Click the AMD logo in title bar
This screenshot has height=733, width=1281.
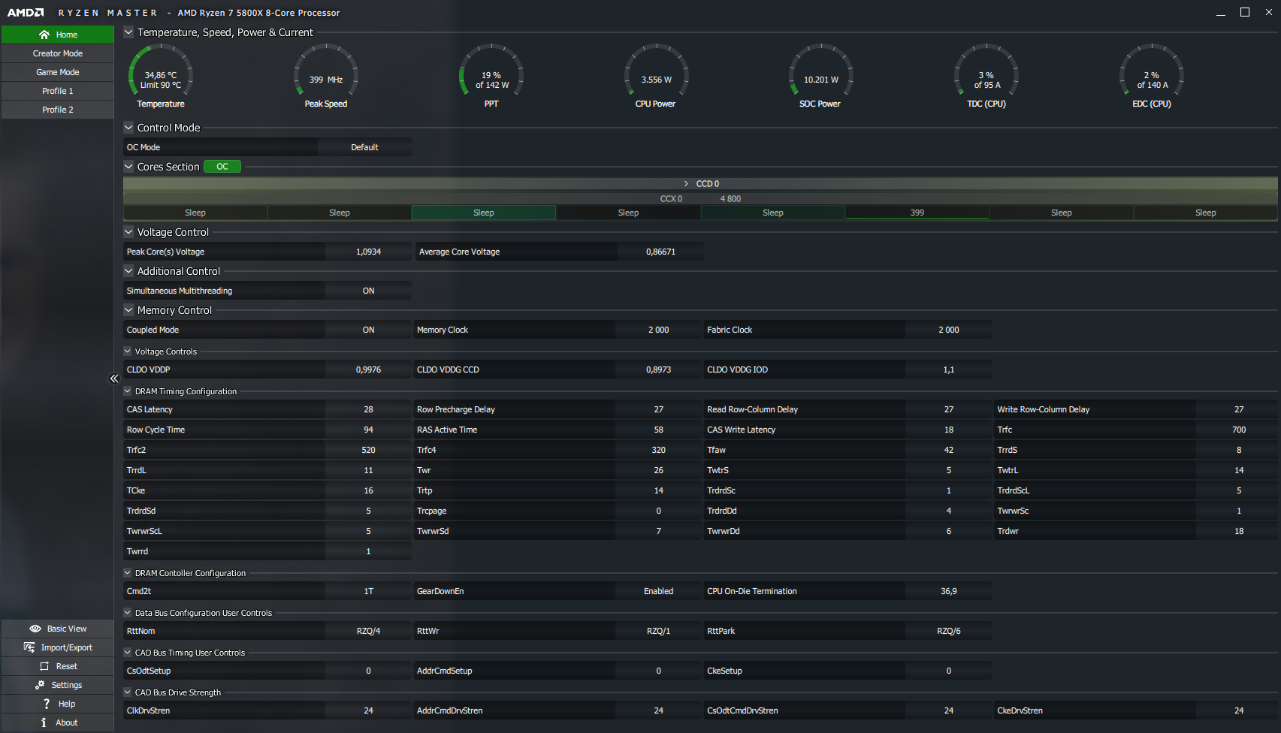click(26, 13)
